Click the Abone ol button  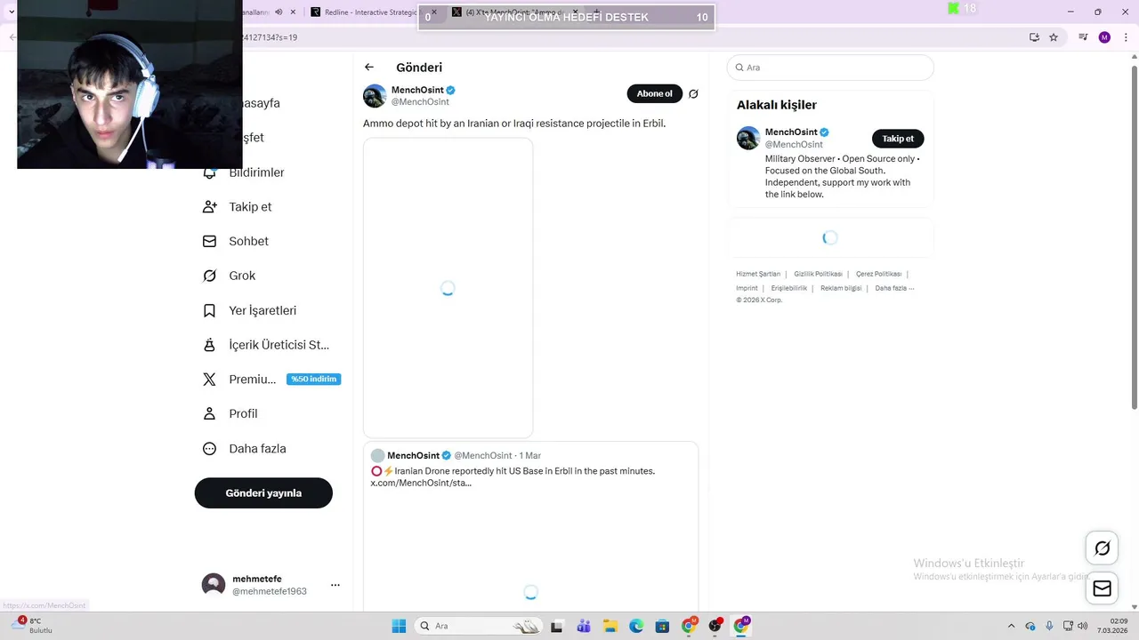(655, 94)
